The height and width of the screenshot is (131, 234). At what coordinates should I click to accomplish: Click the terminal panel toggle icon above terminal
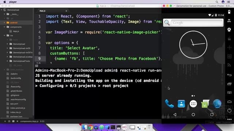(x=37, y=66)
